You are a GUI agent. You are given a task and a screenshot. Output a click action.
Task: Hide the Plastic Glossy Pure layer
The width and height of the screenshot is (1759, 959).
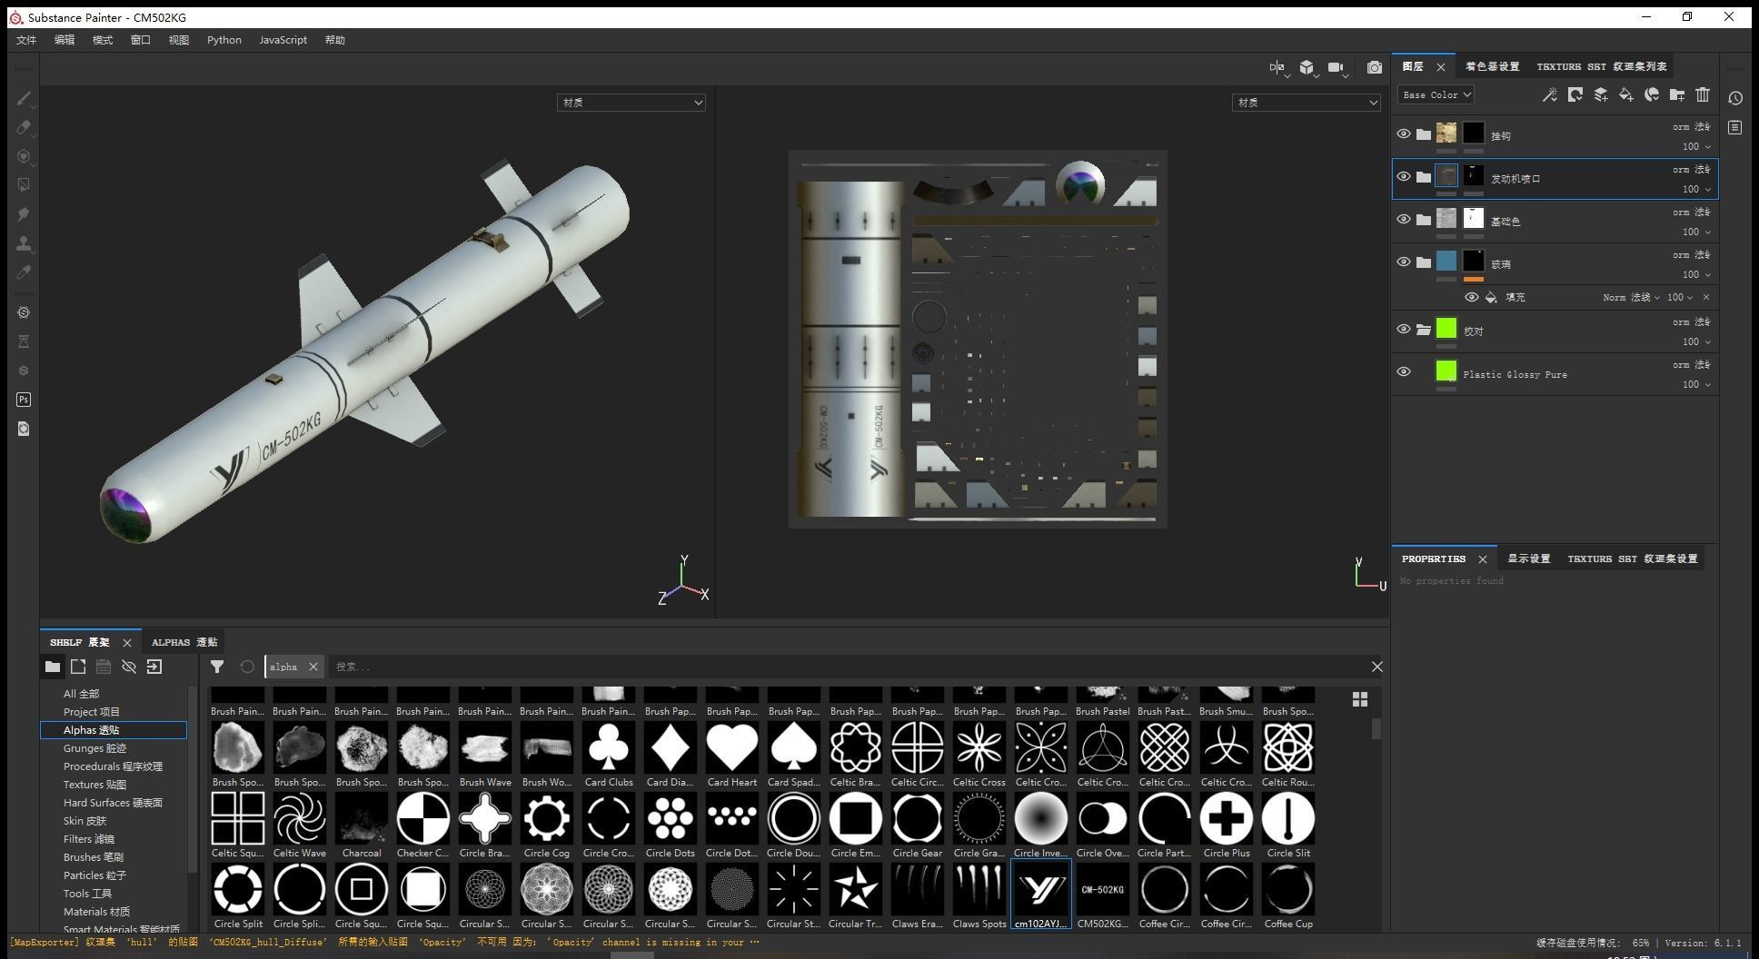(x=1404, y=372)
